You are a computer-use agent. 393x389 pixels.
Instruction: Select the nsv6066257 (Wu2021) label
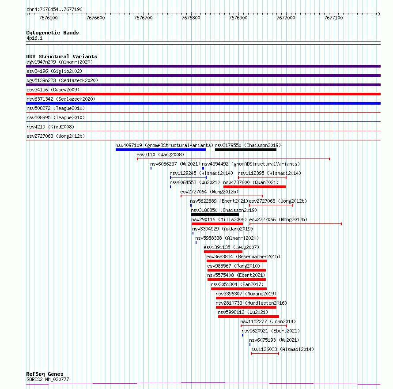[x=175, y=164]
